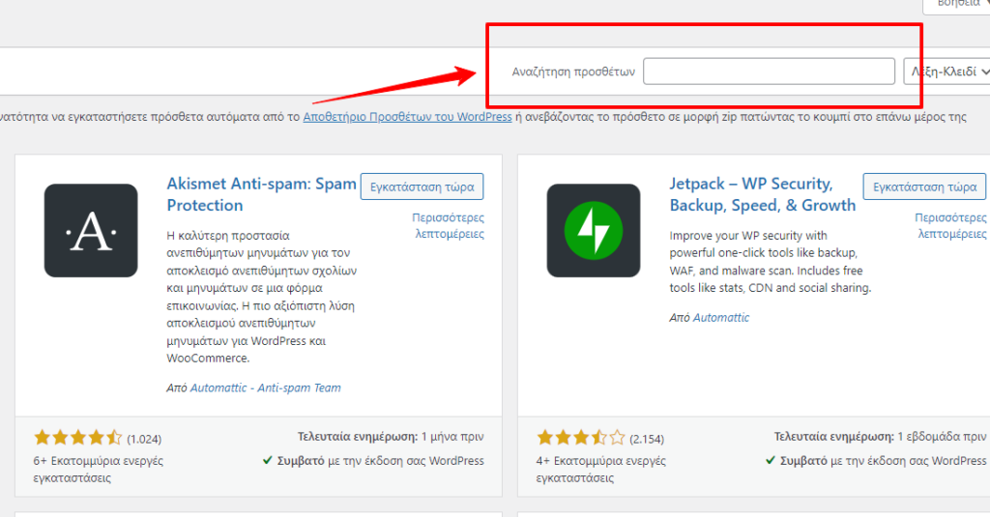Open the Βοήθεια help tab
Screen dimensions: 990x517
[x=956, y=5]
